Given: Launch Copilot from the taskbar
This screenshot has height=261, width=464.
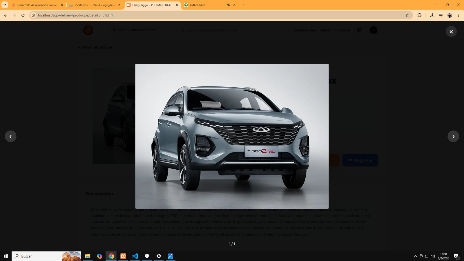Looking at the screenshot, I should pos(99,256).
